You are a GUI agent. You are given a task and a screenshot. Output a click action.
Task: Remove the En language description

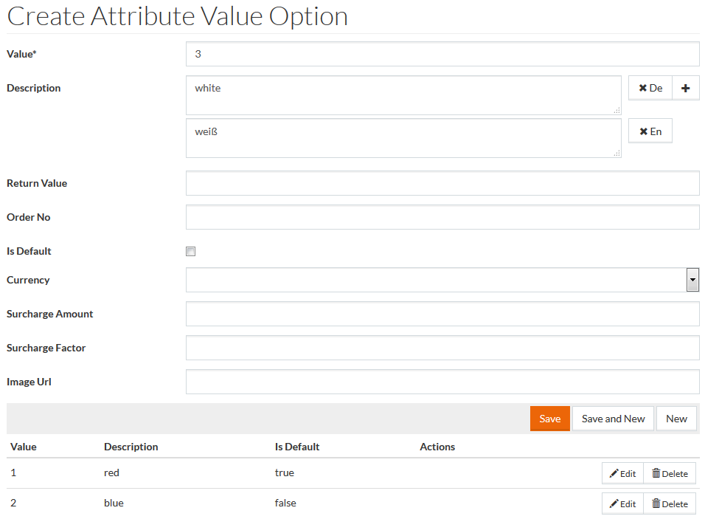click(x=650, y=131)
